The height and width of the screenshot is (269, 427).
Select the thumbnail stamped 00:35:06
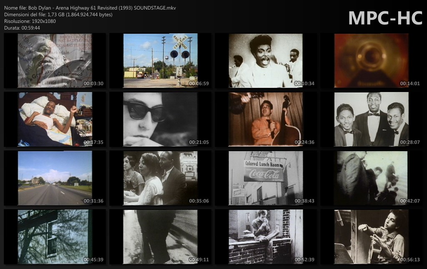(161, 178)
